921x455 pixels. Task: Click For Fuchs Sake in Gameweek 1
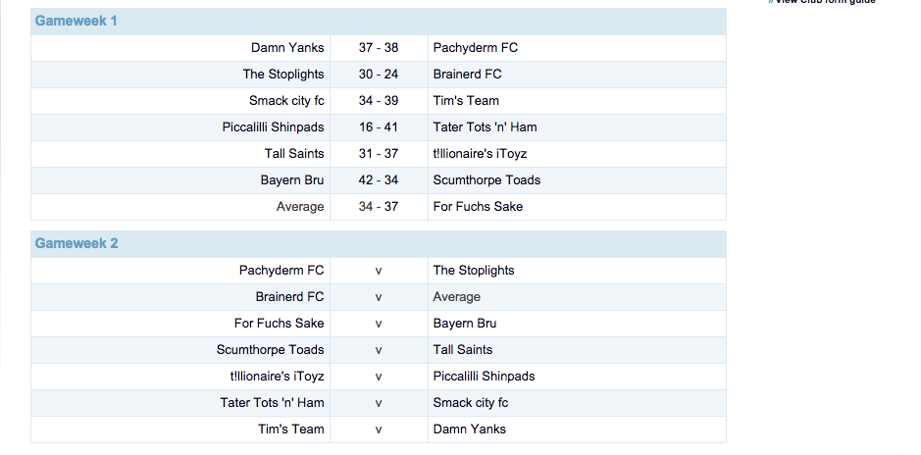(478, 207)
